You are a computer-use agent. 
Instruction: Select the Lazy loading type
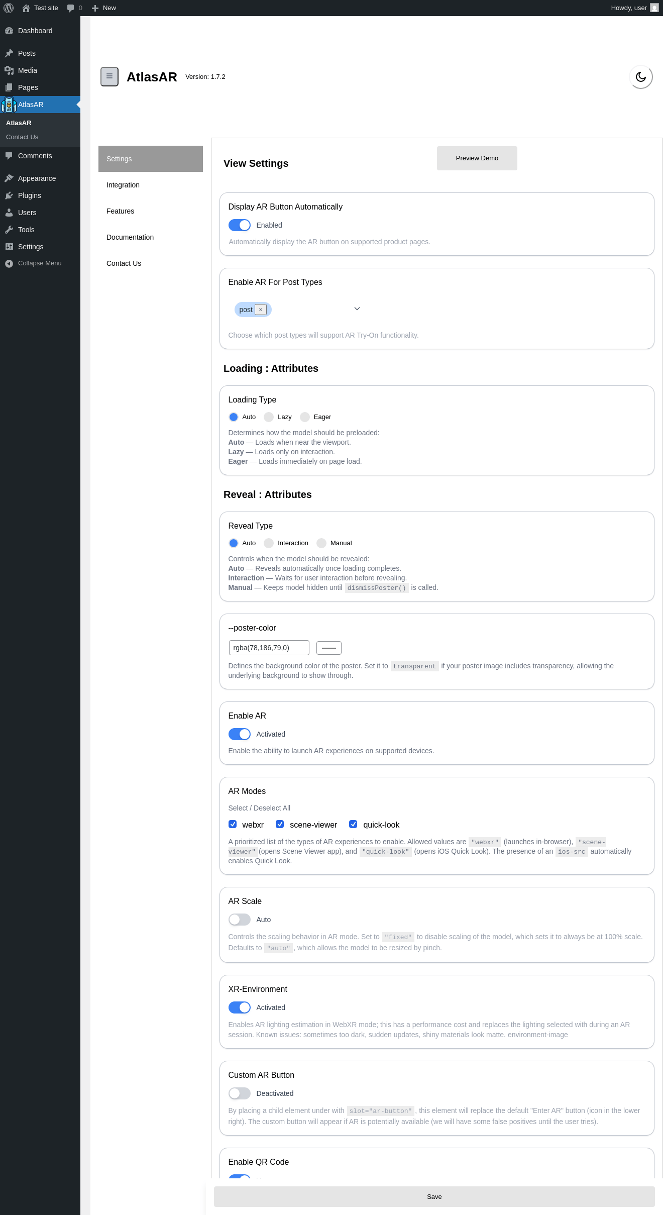tap(269, 417)
